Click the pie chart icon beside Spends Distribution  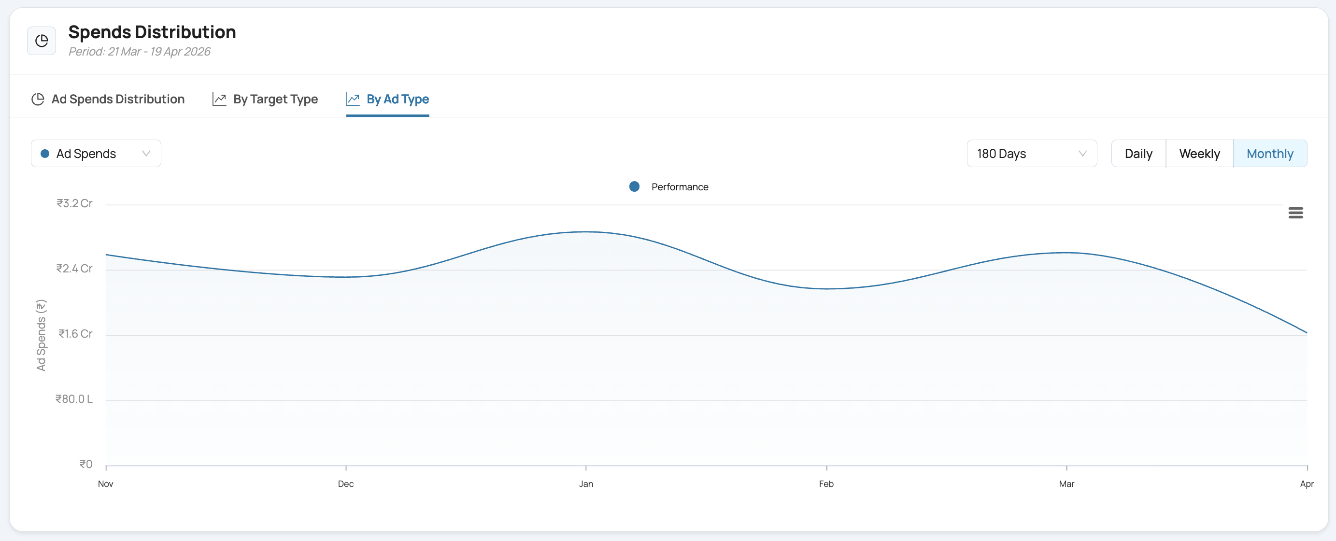coord(42,41)
